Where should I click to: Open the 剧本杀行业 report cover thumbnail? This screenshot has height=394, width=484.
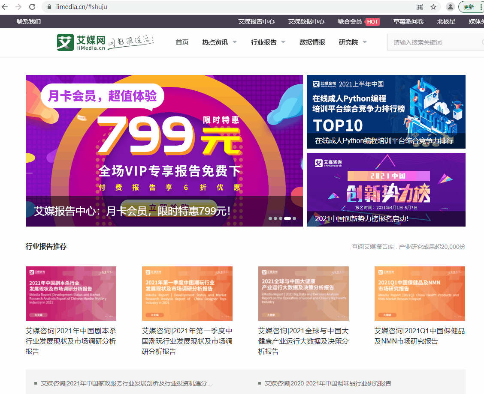pos(71,294)
